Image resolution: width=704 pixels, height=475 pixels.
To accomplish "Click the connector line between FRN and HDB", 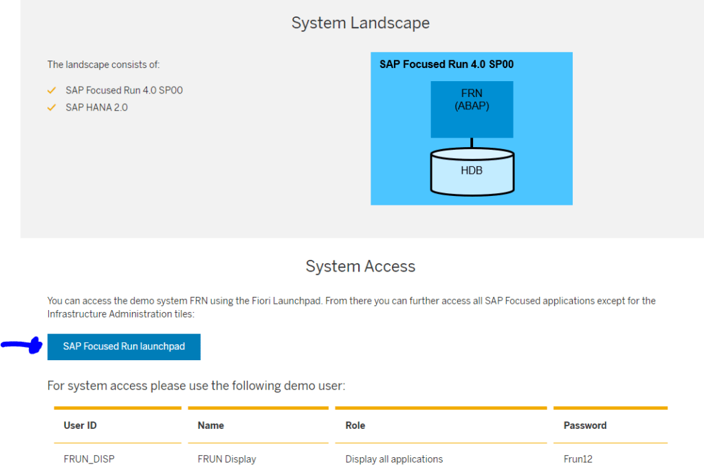I will [472, 143].
